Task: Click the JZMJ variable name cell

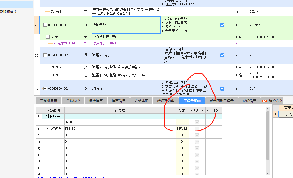Action: [x=286, y=114]
